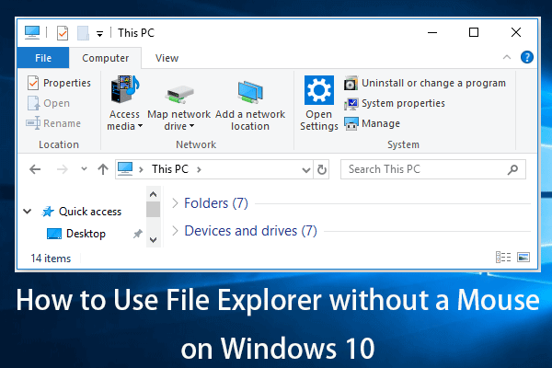This screenshot has height=368, width=552.
Task: Click Devices and drives (7) header
Action: tap(250, 231)
